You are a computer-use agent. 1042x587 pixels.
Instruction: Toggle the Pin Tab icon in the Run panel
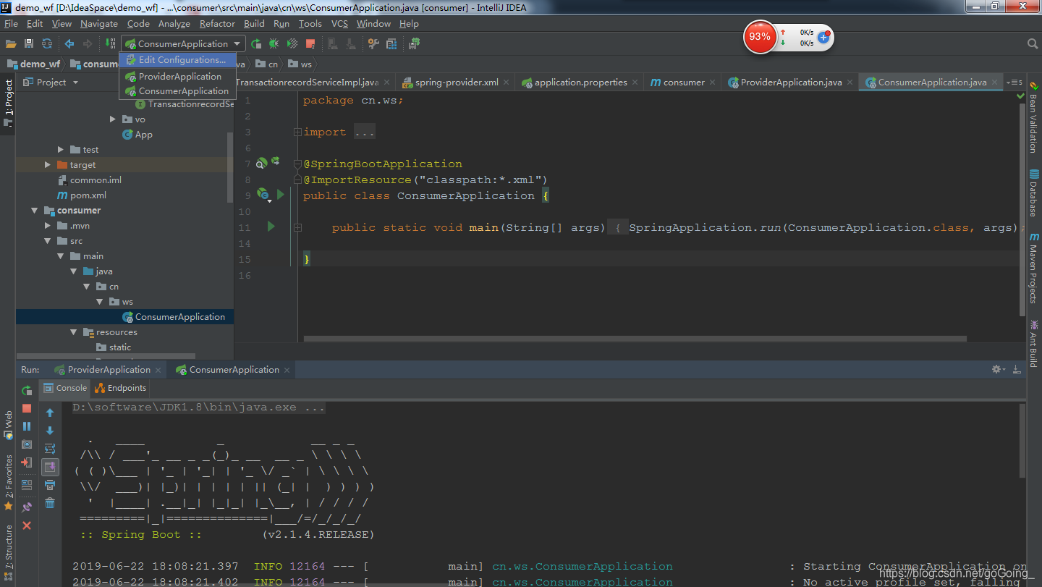[27, 507]
